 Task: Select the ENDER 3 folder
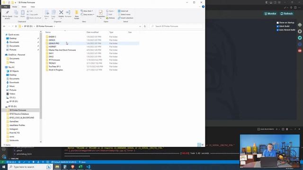52,37
